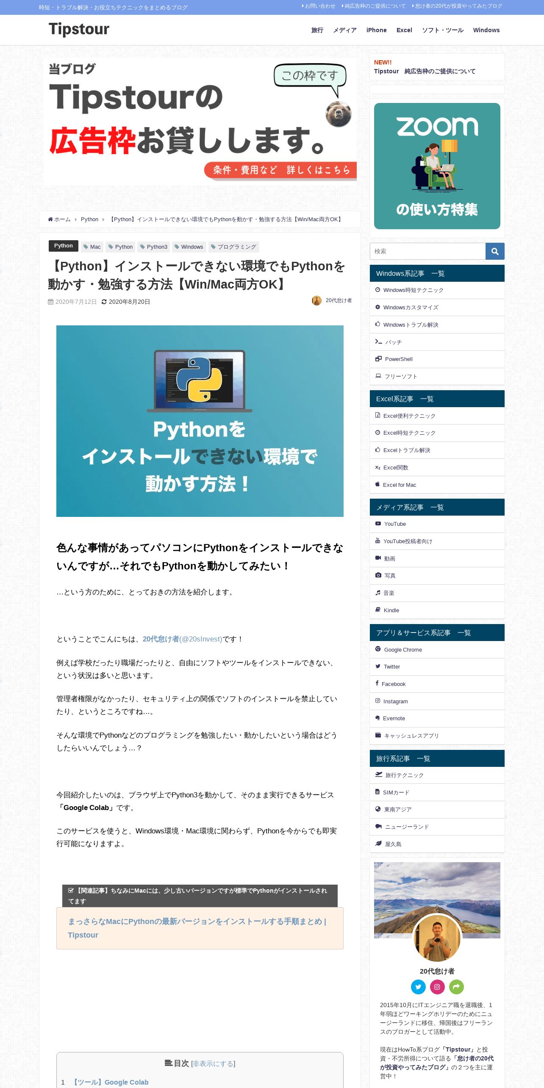Open the Windows navigation menu
The width and height of the screenshot is (544, 1088).
[x=486, y=30]
